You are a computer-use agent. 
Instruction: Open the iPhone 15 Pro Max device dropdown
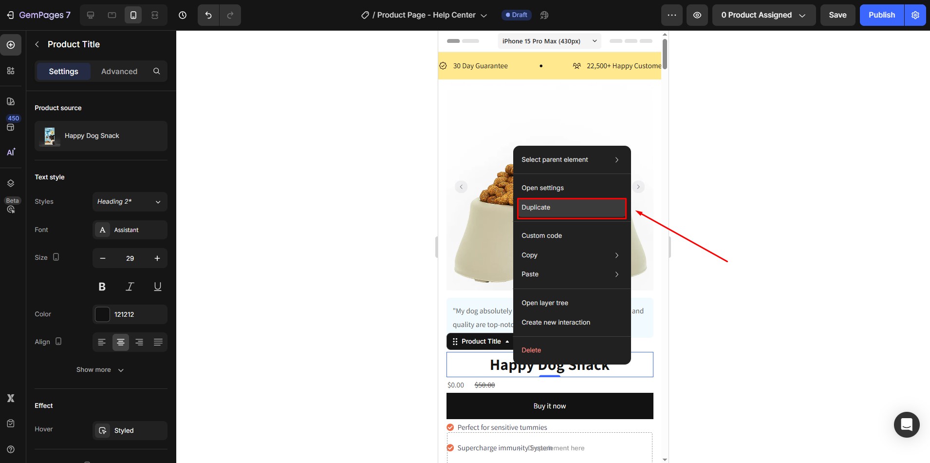point(549,41)
